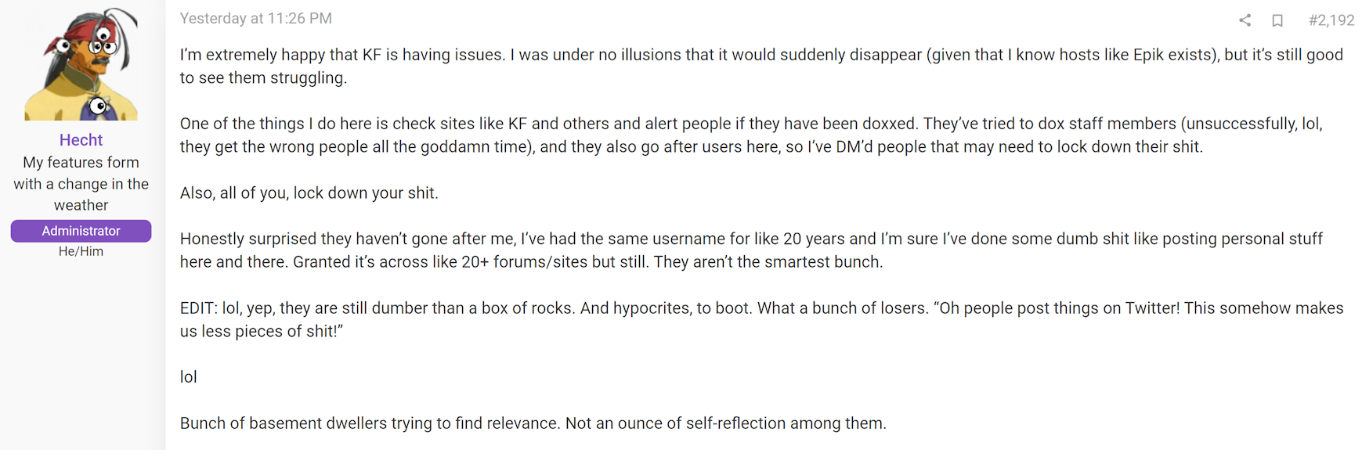
Task: Click the share icon on the post
Action: point(1245,20)
